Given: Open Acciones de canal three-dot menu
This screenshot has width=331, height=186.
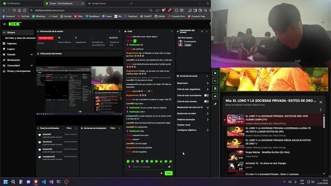Looking at the screenshot, I should [207, 76].
